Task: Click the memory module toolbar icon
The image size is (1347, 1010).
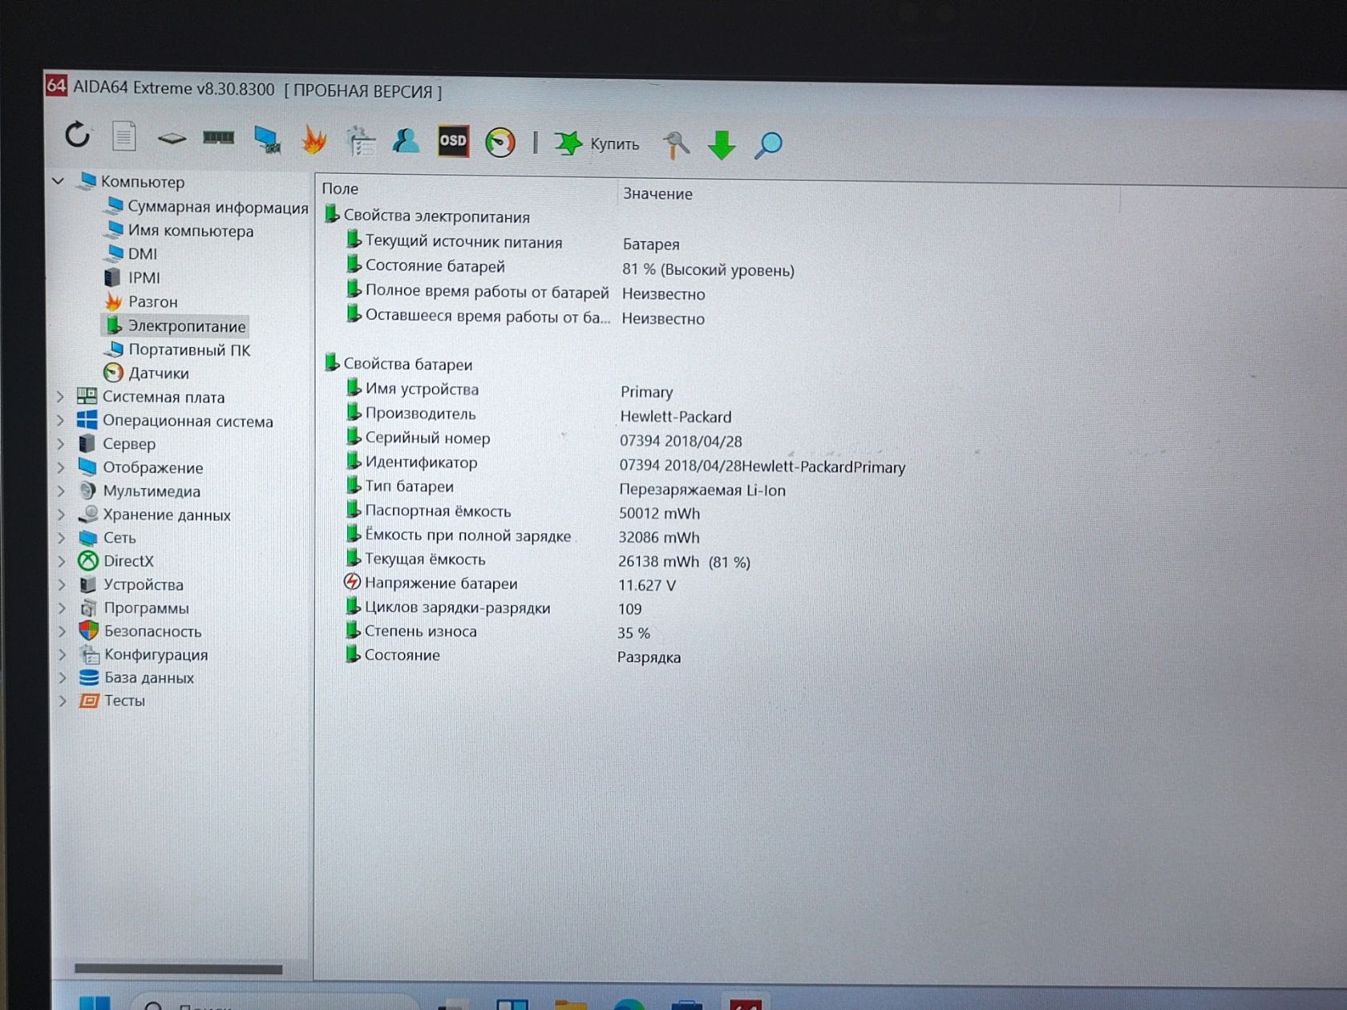Action: coord(218,138)
